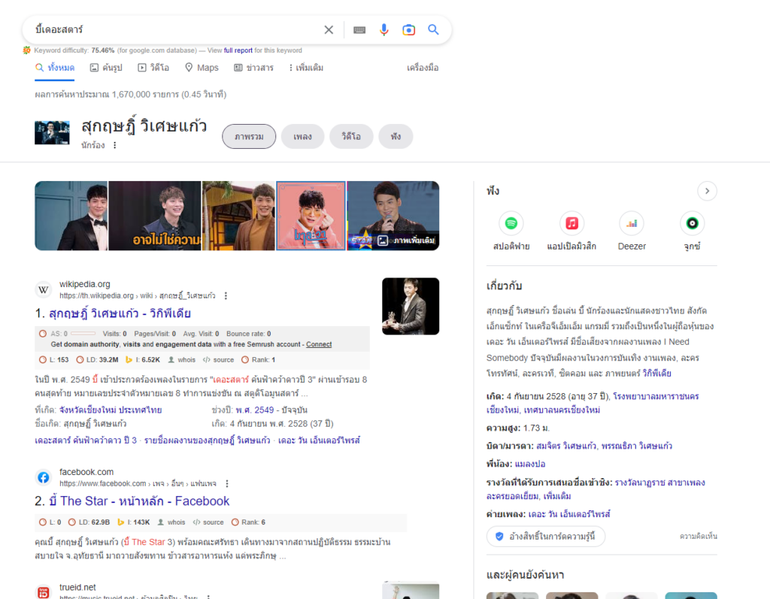Click whois in Wikipedia result metrics

[x=182, y=360]
